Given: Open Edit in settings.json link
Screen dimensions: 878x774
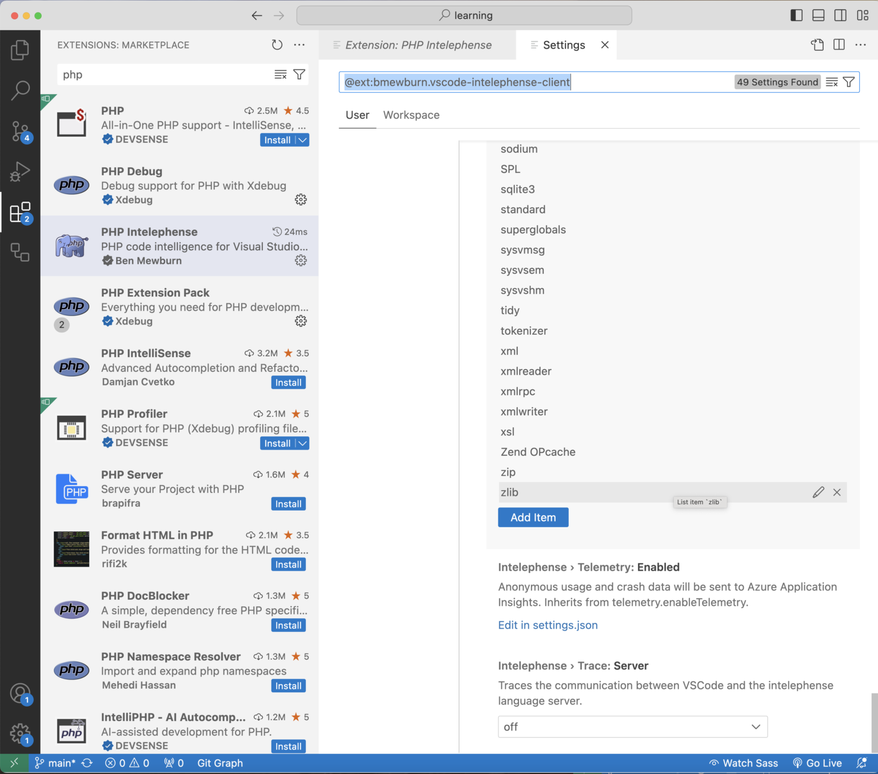Looking at the screenshot, I should pos(547,625).
